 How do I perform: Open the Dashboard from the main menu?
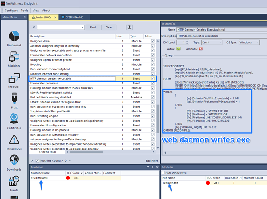[14, 37]
